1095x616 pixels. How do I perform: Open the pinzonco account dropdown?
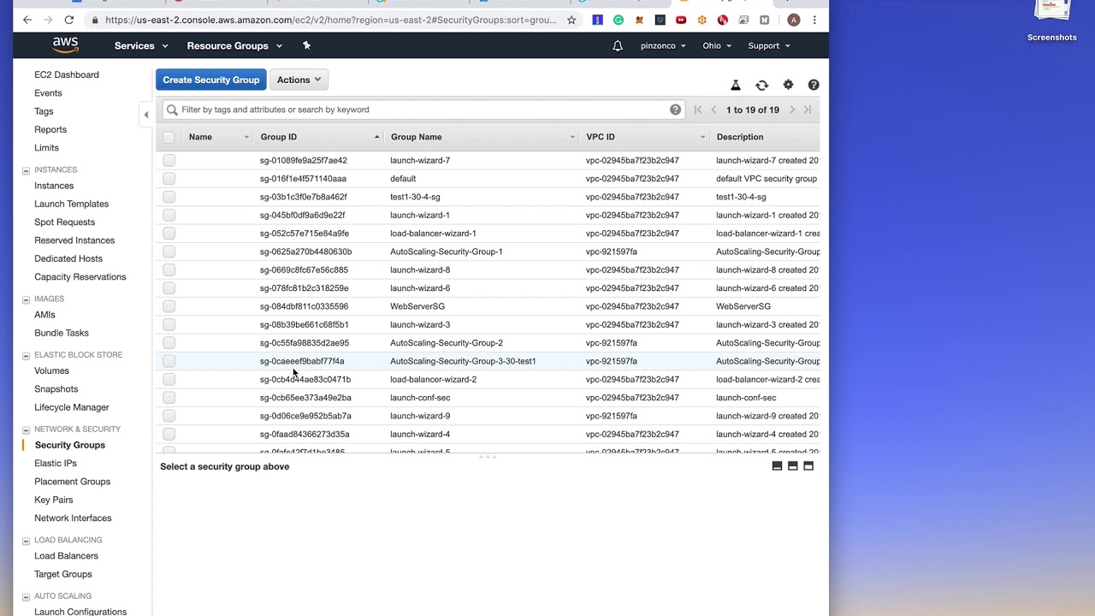coord(663,46)
